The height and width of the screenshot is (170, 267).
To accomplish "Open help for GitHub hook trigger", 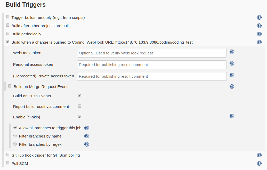I will (x=259, y=155).
